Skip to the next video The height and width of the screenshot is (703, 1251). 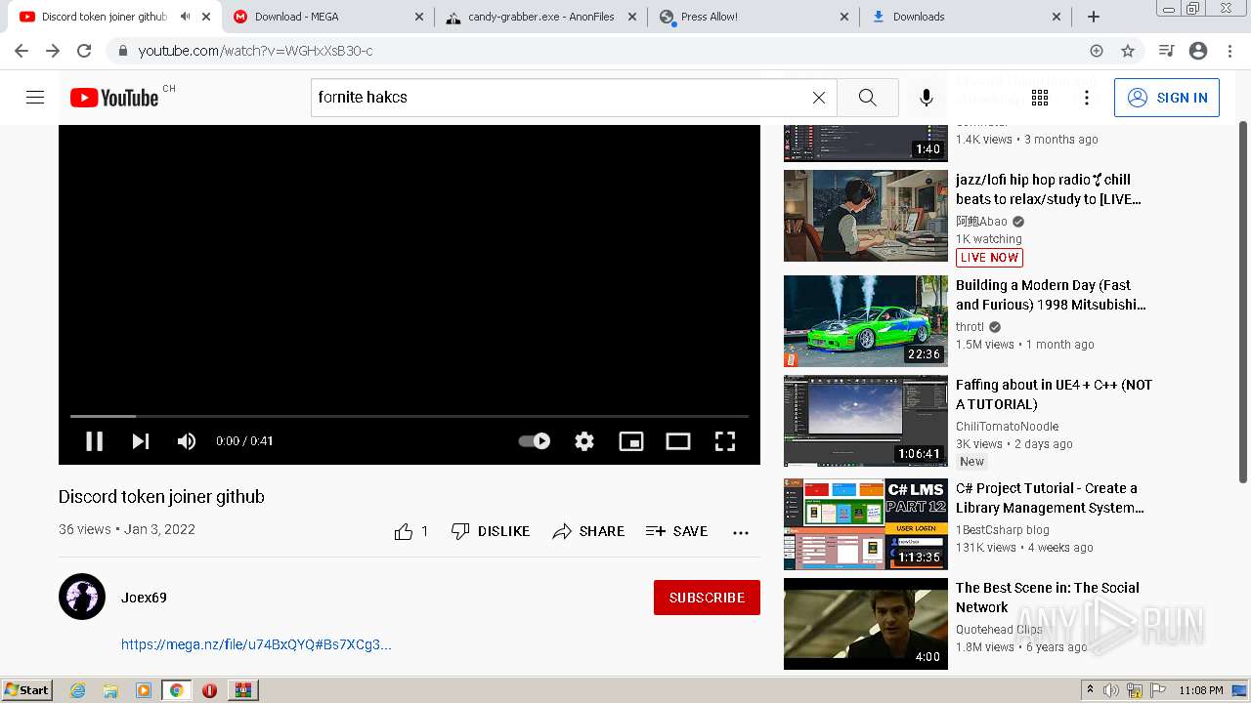pyautogui.click(x=141, y=441)
